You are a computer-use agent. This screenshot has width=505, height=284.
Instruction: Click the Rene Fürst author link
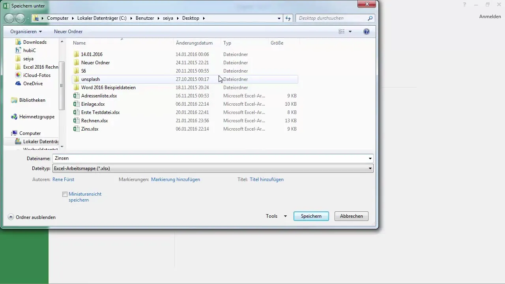pyautogui.click(x=63, y=179)
